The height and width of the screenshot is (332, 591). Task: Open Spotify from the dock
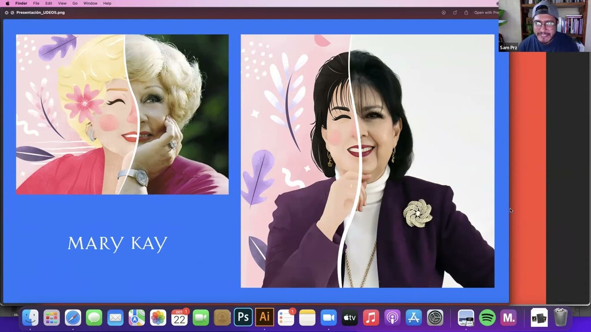(x=487, y=317)
